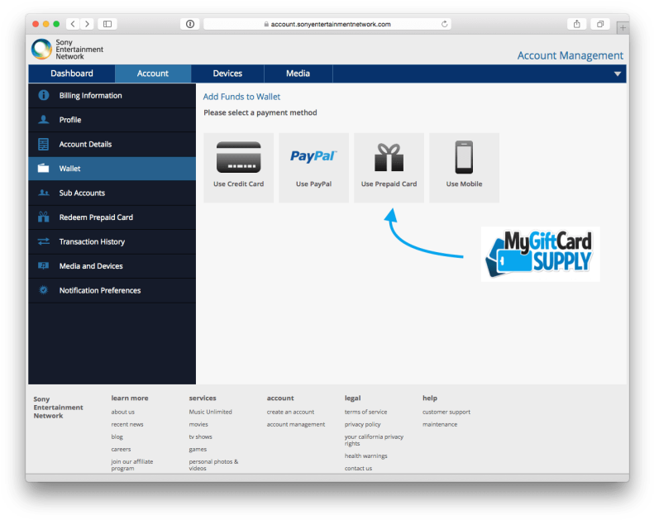Image resolution: width=654 pixels, height=520 pixels.
Task: Open the footer games link
Action: click(x=198, y=450)
